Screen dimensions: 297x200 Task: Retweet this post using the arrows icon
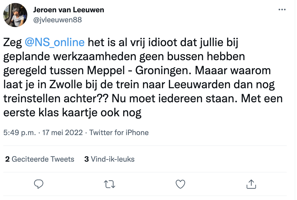(109, 184)
